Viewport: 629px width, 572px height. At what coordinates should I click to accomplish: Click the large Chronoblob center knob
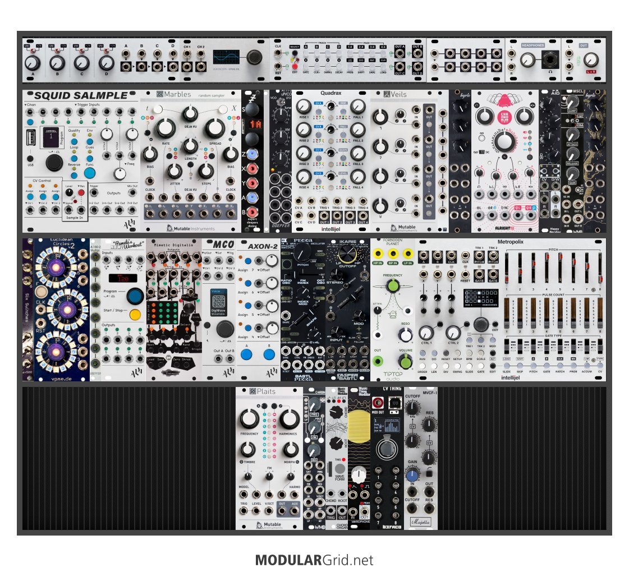tap(503, 141)
